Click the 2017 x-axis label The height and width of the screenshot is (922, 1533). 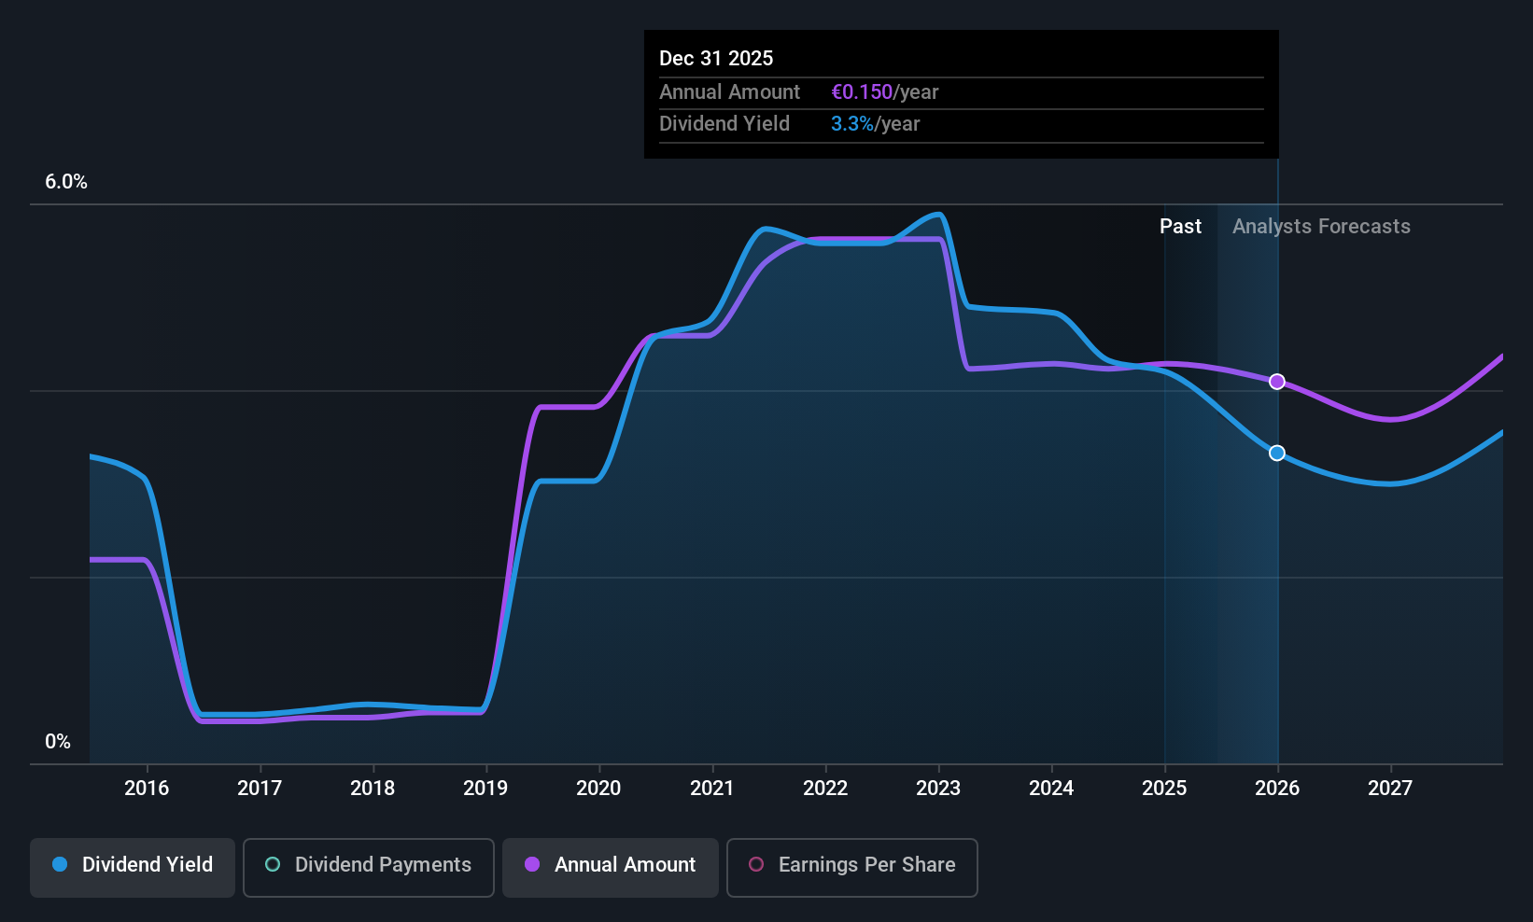pyautogui.click(x=260, y=789)
